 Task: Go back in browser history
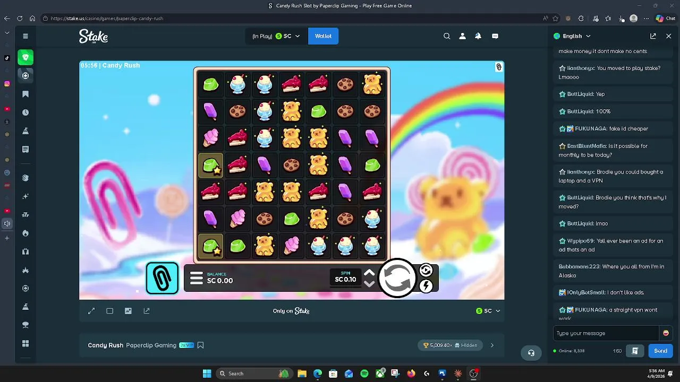point(7,19)
